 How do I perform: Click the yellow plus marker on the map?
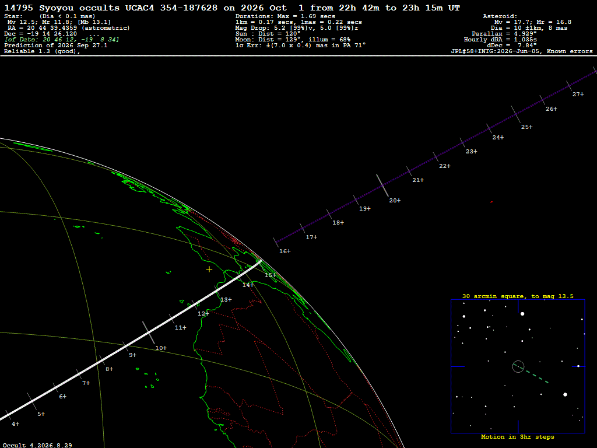209,269
